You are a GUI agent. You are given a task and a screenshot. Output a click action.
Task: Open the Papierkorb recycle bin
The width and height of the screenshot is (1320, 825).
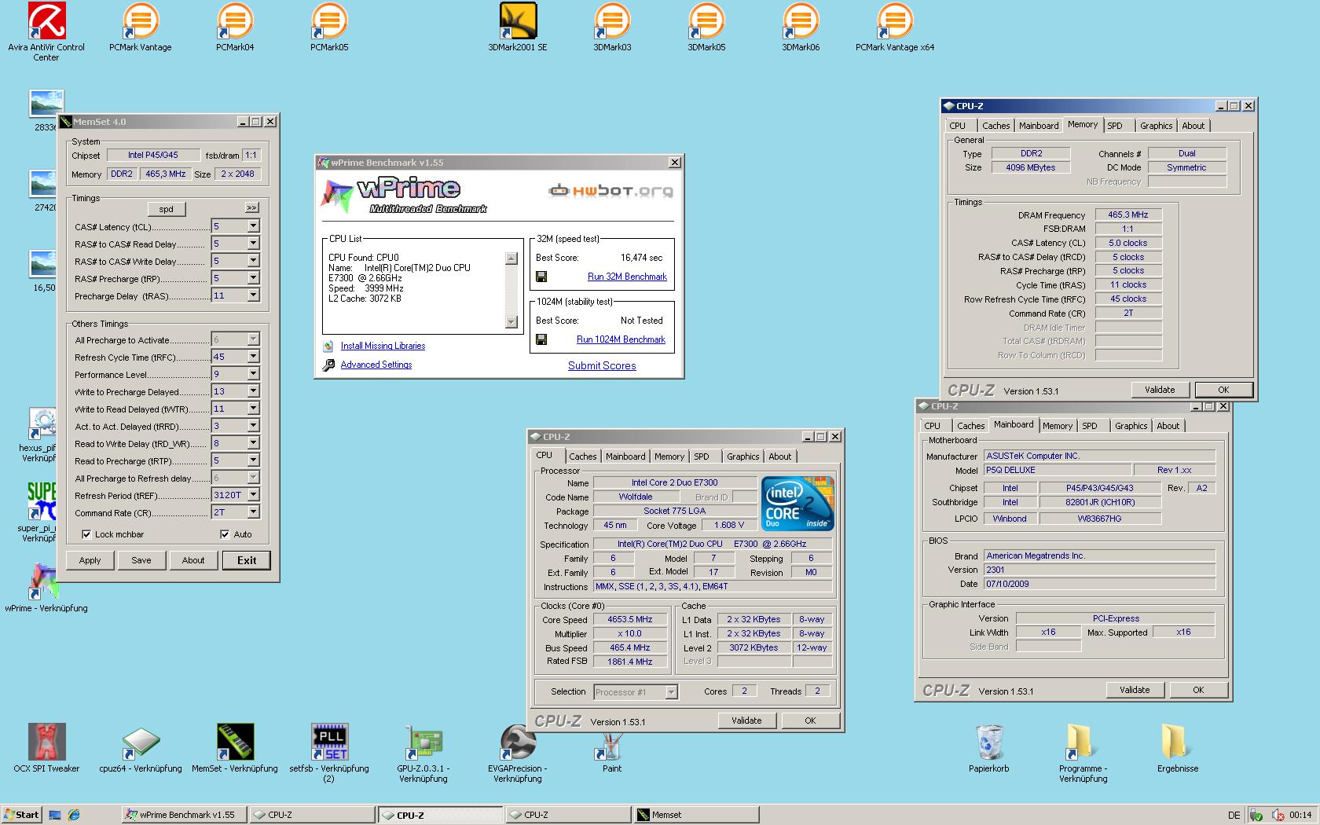click(988, 742)
